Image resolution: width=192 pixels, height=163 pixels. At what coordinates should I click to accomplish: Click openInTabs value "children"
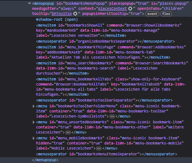click(173, 9)
